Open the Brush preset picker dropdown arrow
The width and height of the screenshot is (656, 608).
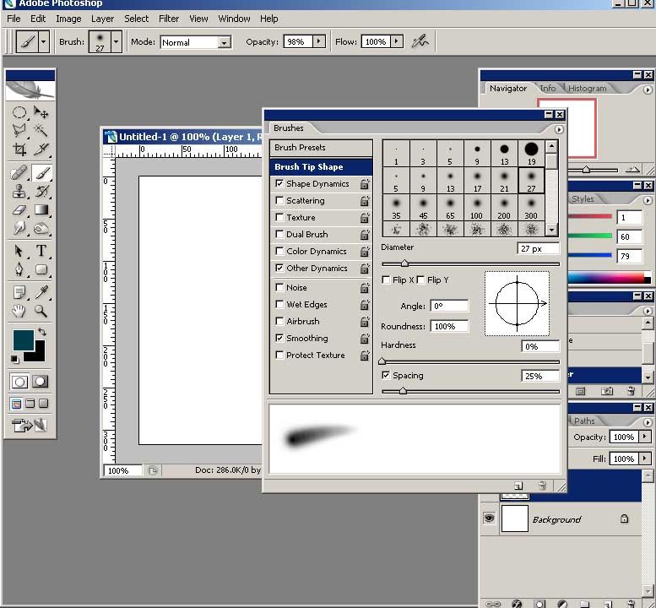[x=117, y=41]
